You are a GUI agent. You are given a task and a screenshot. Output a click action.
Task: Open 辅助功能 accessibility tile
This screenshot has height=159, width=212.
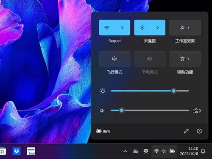click(x=185, y=59)
